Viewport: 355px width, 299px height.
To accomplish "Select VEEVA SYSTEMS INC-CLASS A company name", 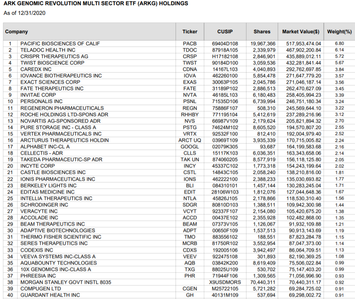I will click(x=58, y=257).
